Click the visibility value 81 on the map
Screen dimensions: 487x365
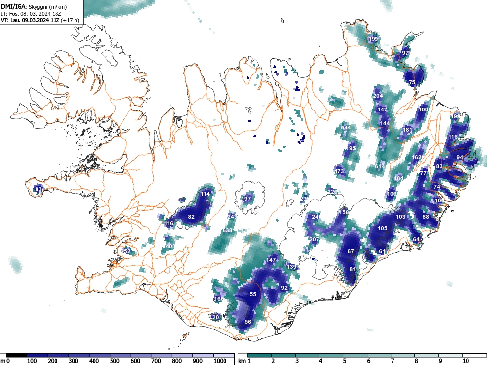tap(352, 270)
